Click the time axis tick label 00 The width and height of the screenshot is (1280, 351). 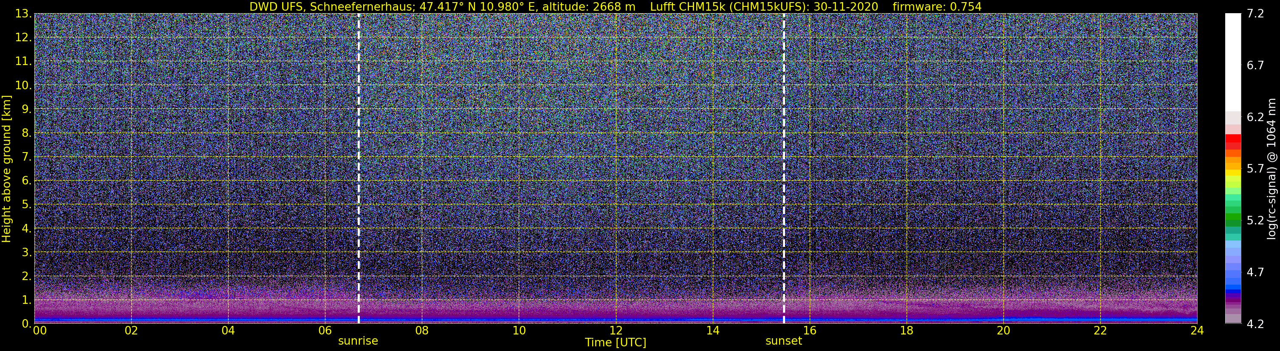point(40,331)
